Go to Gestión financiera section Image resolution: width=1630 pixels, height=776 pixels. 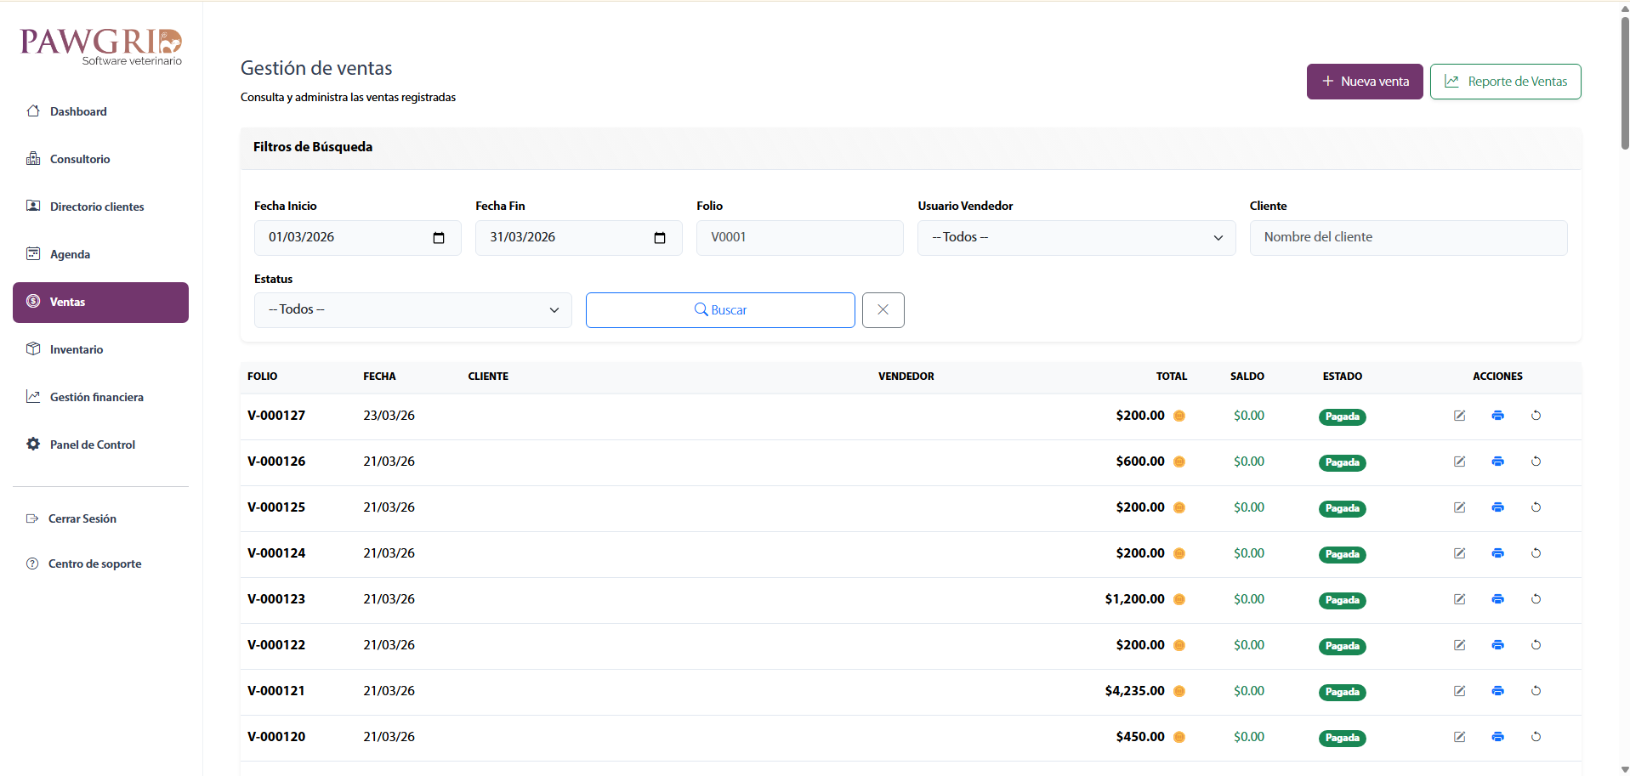point(96,397)
